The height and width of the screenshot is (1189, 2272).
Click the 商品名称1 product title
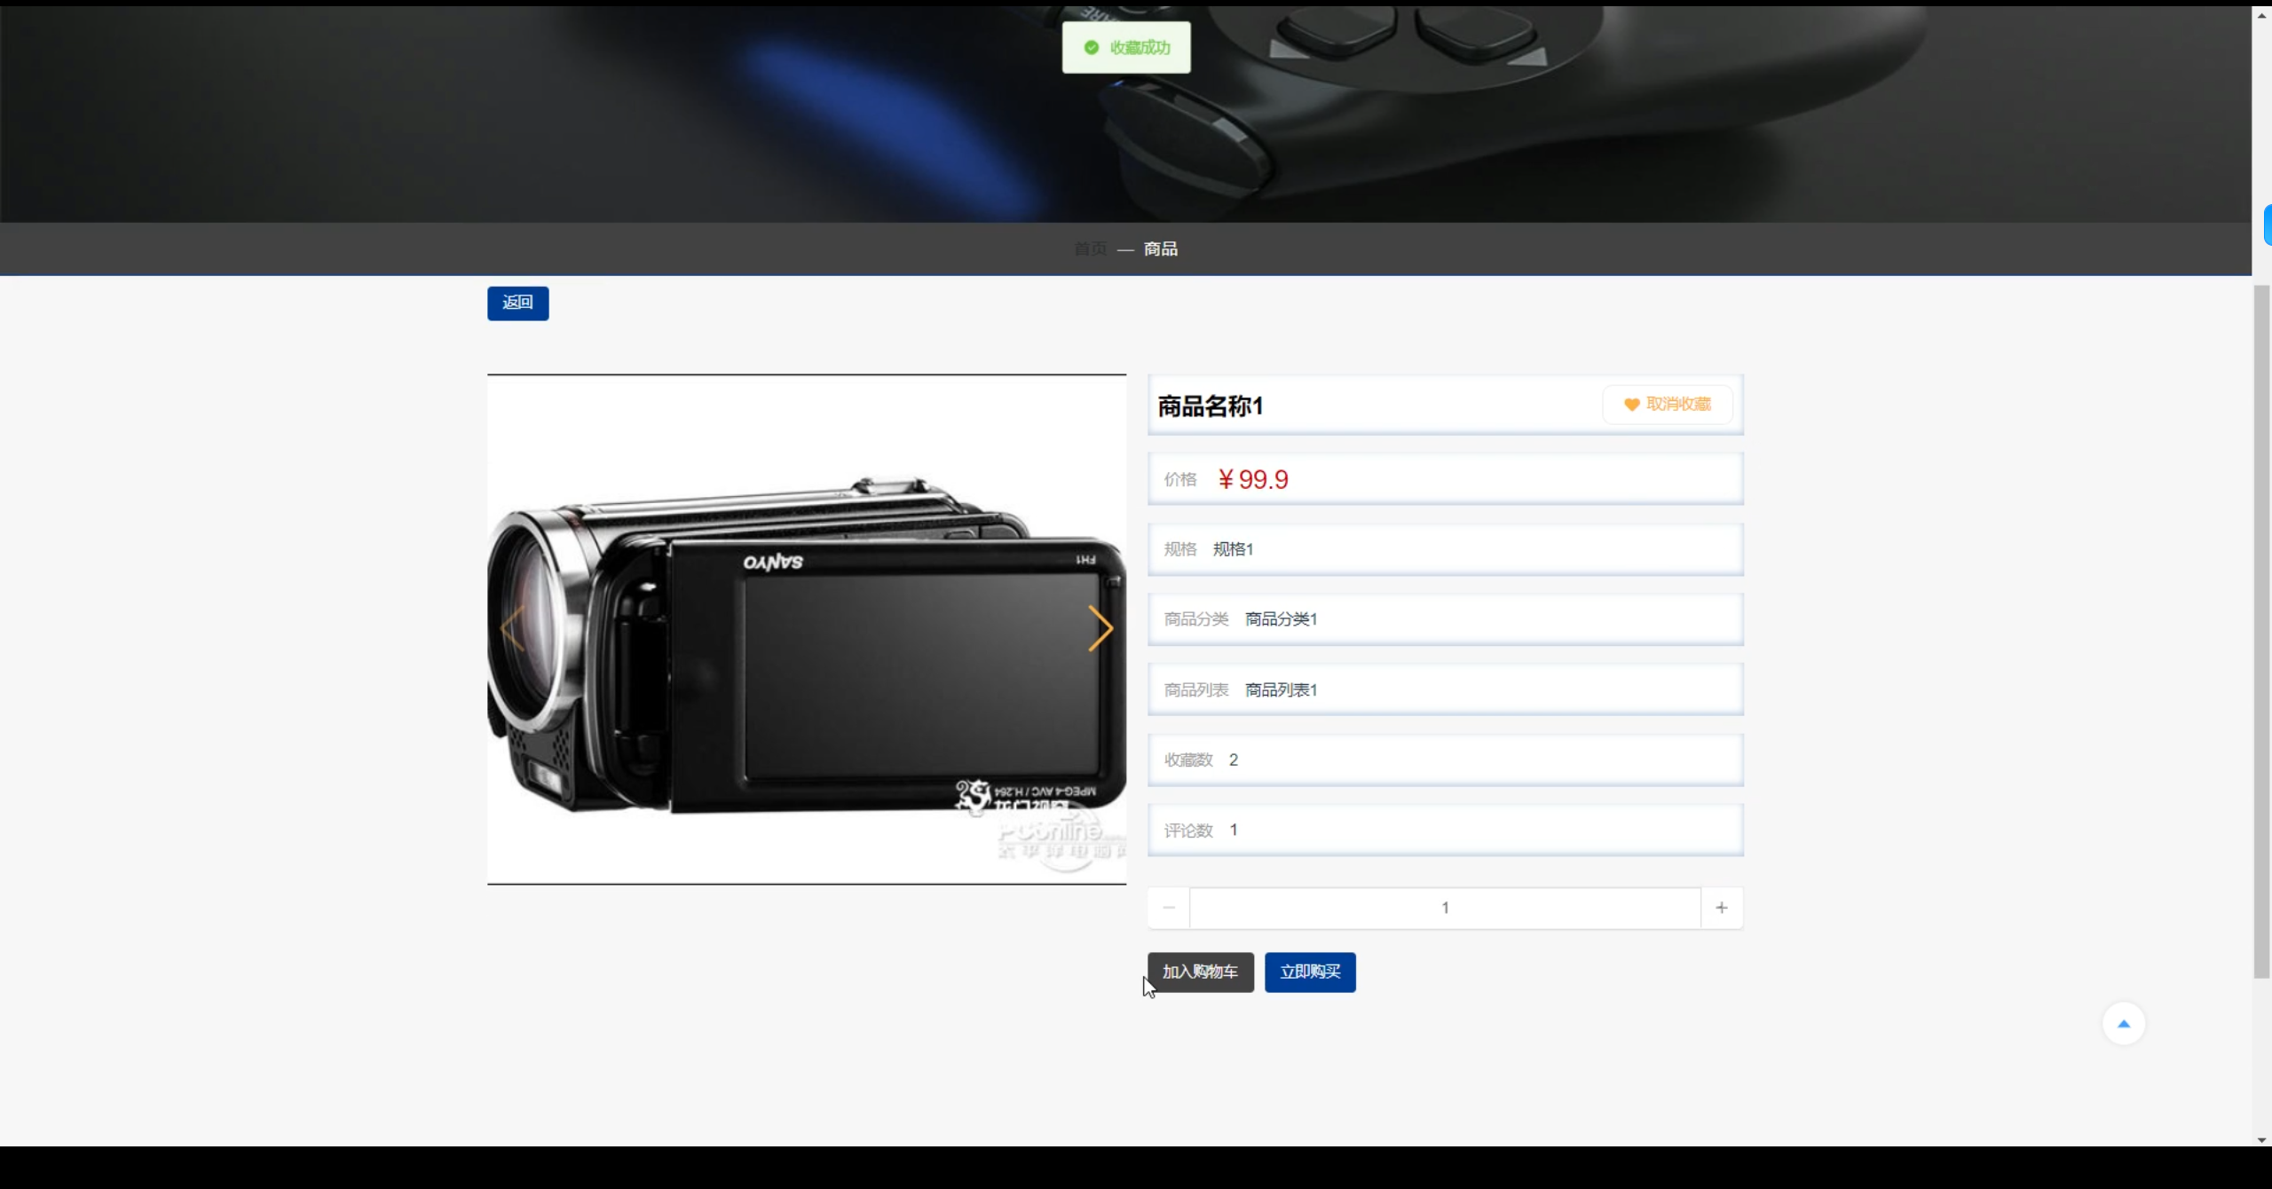click(x=1210, y=406)
